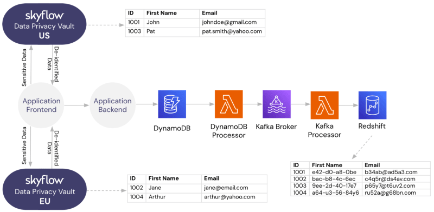Select the "Jane" first name cell
The width and height of the screenshot is (434, 212).
pyautogui.click(x=174, y=188)
